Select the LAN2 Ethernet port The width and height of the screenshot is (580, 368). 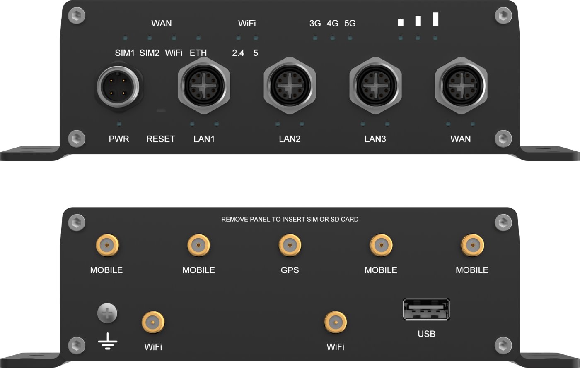290,86
